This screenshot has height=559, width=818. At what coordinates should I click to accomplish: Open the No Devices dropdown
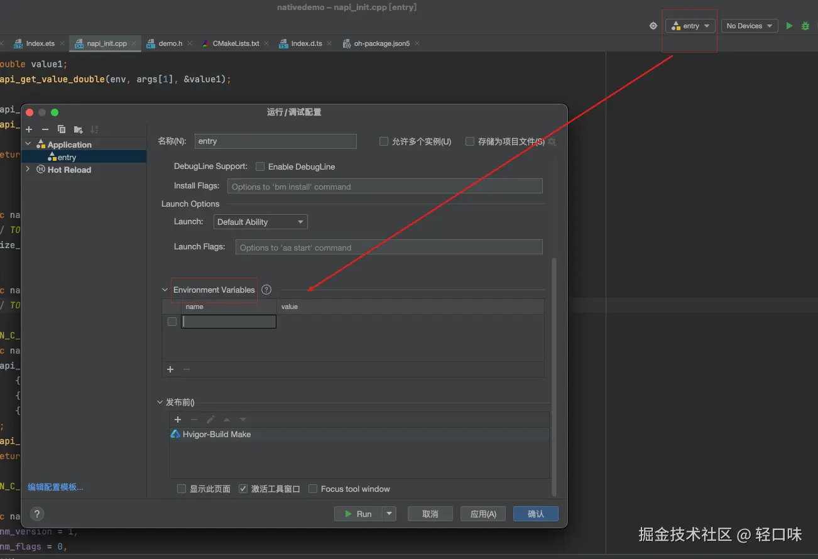[749, 26]
